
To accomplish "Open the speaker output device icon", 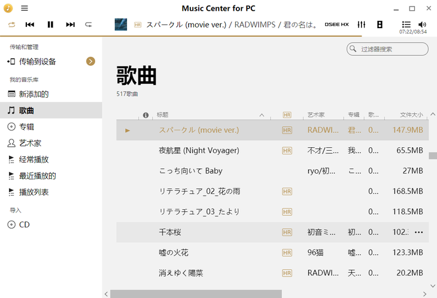I will point(380,25).
